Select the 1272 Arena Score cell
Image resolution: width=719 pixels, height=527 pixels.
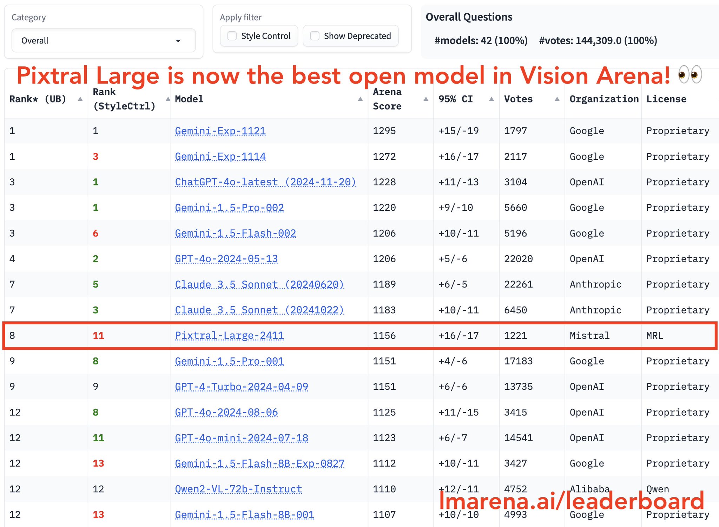(x=384, y=157)
